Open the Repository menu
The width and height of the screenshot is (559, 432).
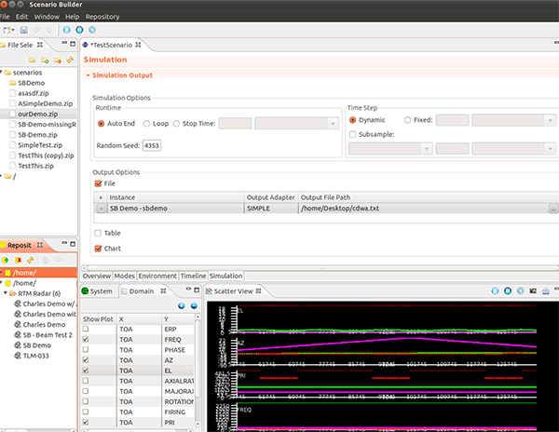tap(102, 17)
